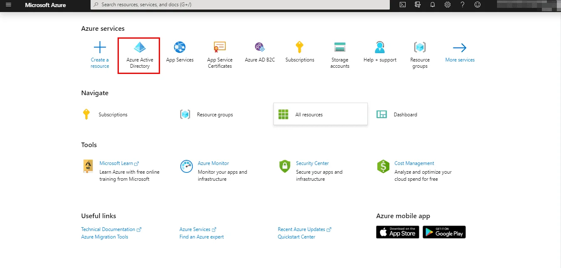Click the Subscriptions key icon under Navigate
Image resolution: width=561 pixels, height=268 pixels.
tap(86, 114)
